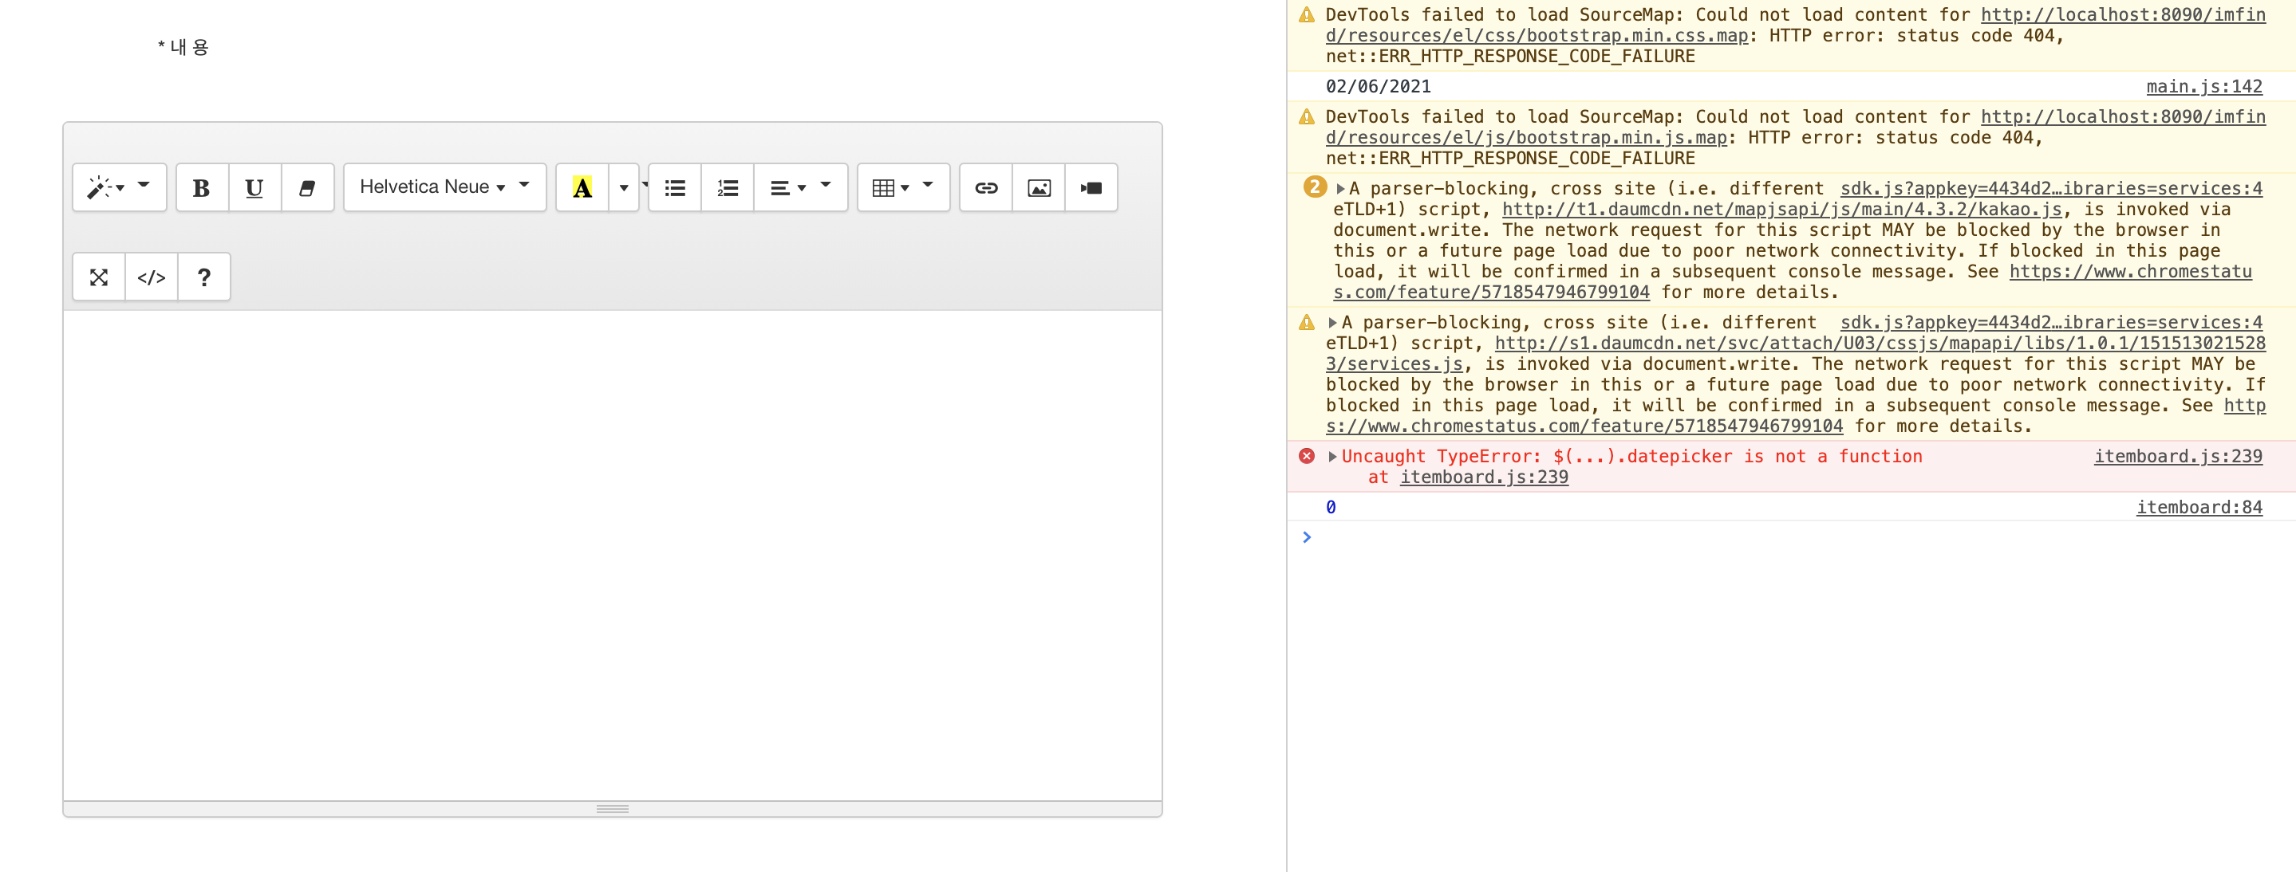Insert an ordered numbered list
This screenshot has width=2296, height=872.
[728, 187]
